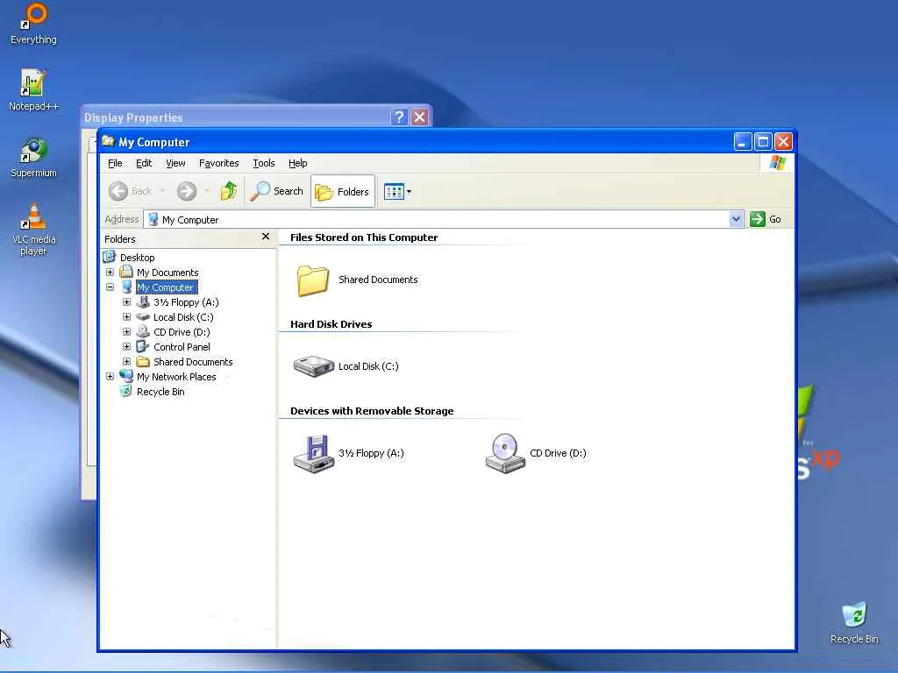
Task: Click the Hard Disk Drives group header
Action: point(331,324)
